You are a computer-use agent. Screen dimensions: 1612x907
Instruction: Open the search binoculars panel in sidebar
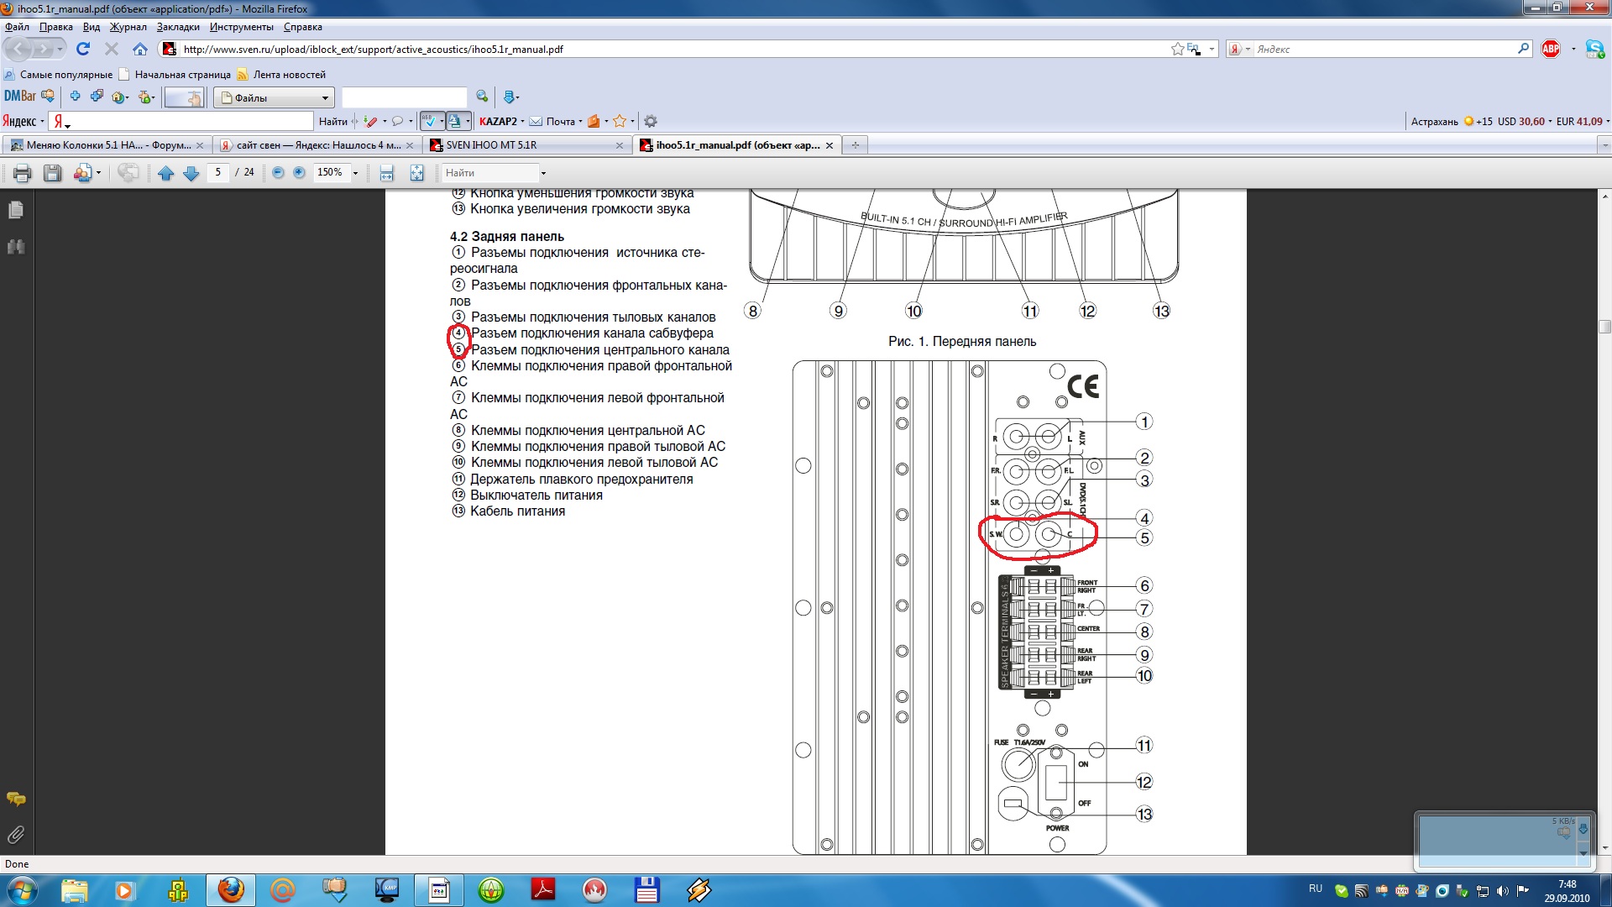[16, 247]
